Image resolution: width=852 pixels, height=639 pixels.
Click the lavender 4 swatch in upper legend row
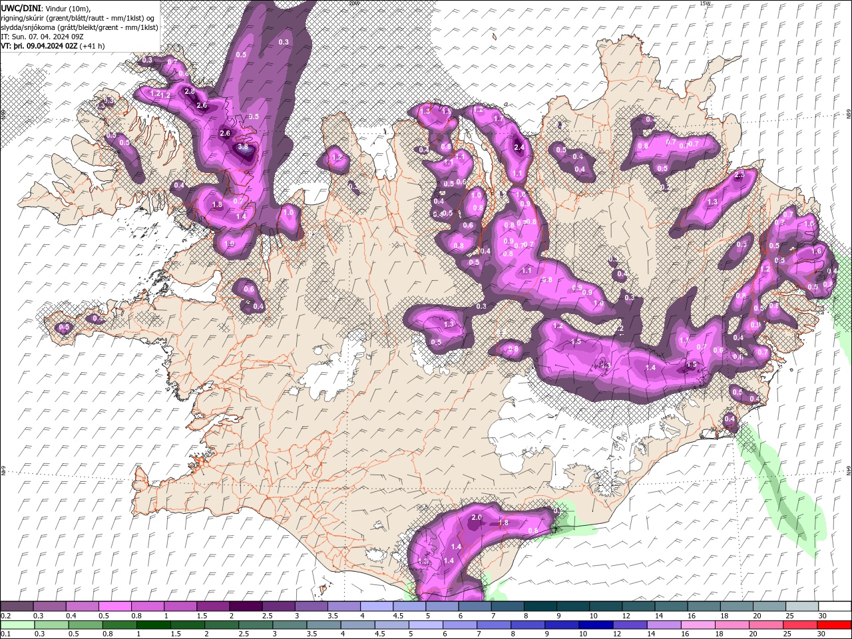point(377,606)
